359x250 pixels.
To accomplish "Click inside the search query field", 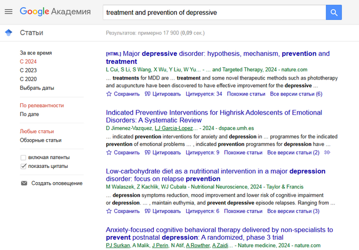I will [x=213, y=12].
